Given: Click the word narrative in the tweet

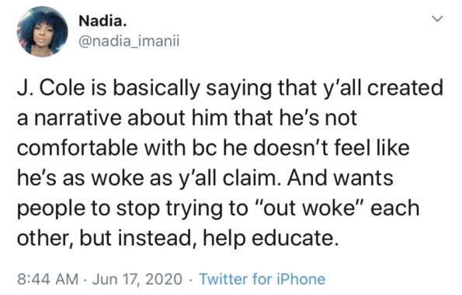Looking at the screenshot, I should (78, 118).
